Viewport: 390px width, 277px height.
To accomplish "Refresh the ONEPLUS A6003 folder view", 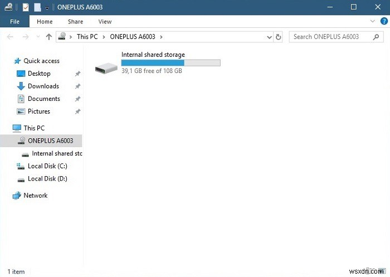I will 278,37.
